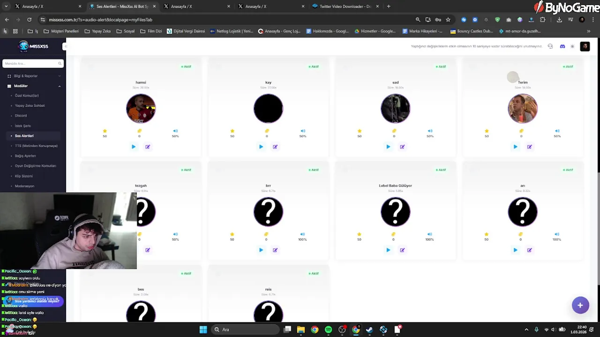
Task: Toggle light/dark theme sun icon
Action: pyautogui.click(x=572, y=46)
